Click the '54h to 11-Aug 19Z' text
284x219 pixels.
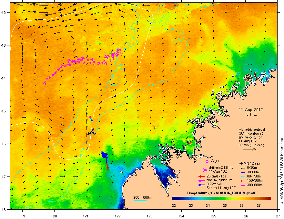(221, 188)
